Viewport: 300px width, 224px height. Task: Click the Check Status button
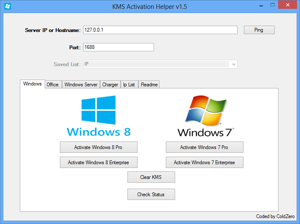coord(151,195)
